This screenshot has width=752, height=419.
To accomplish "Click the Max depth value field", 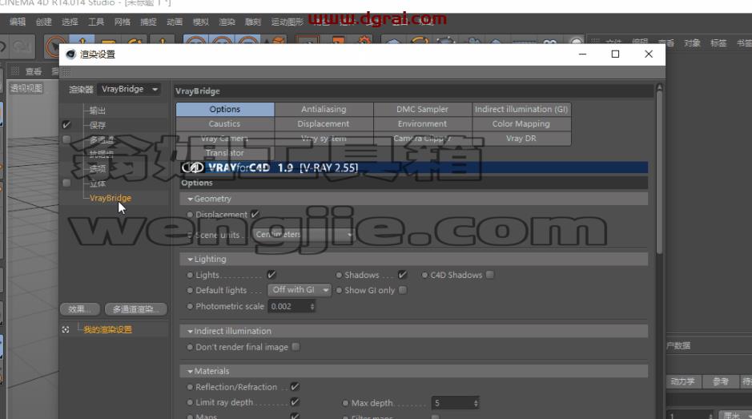I will (x=452, y=403).
